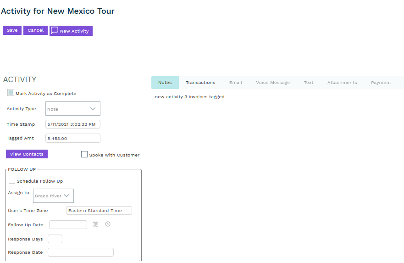Focus the Time Stamp field
Screen dimensions: 404x263
73,124
